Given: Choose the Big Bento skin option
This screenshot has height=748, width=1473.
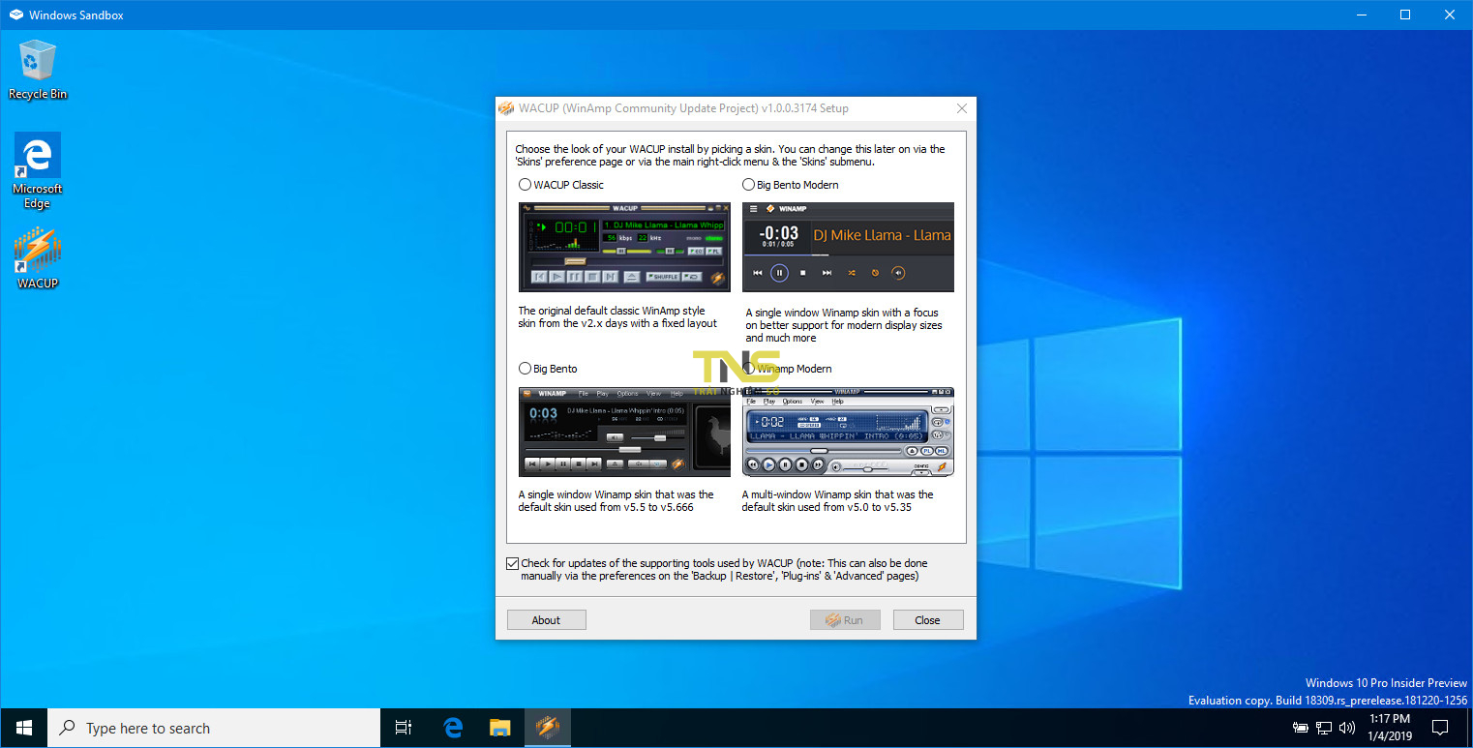Looking at the screenshot, I should [526, 369].
